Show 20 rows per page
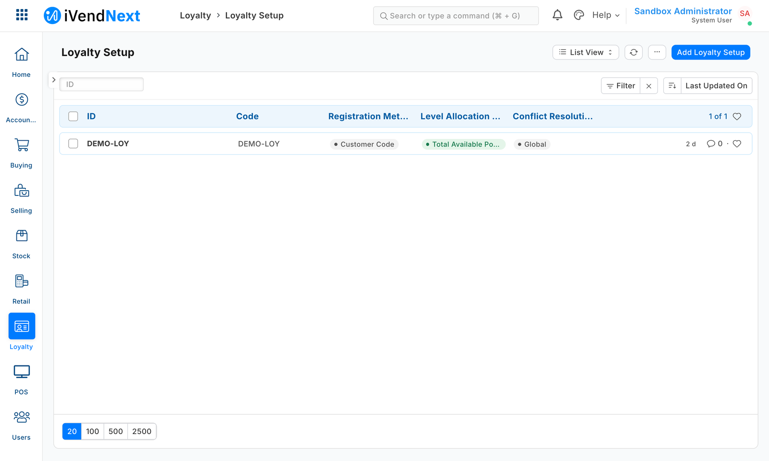The image size is (769, 461). pos(72,431)
